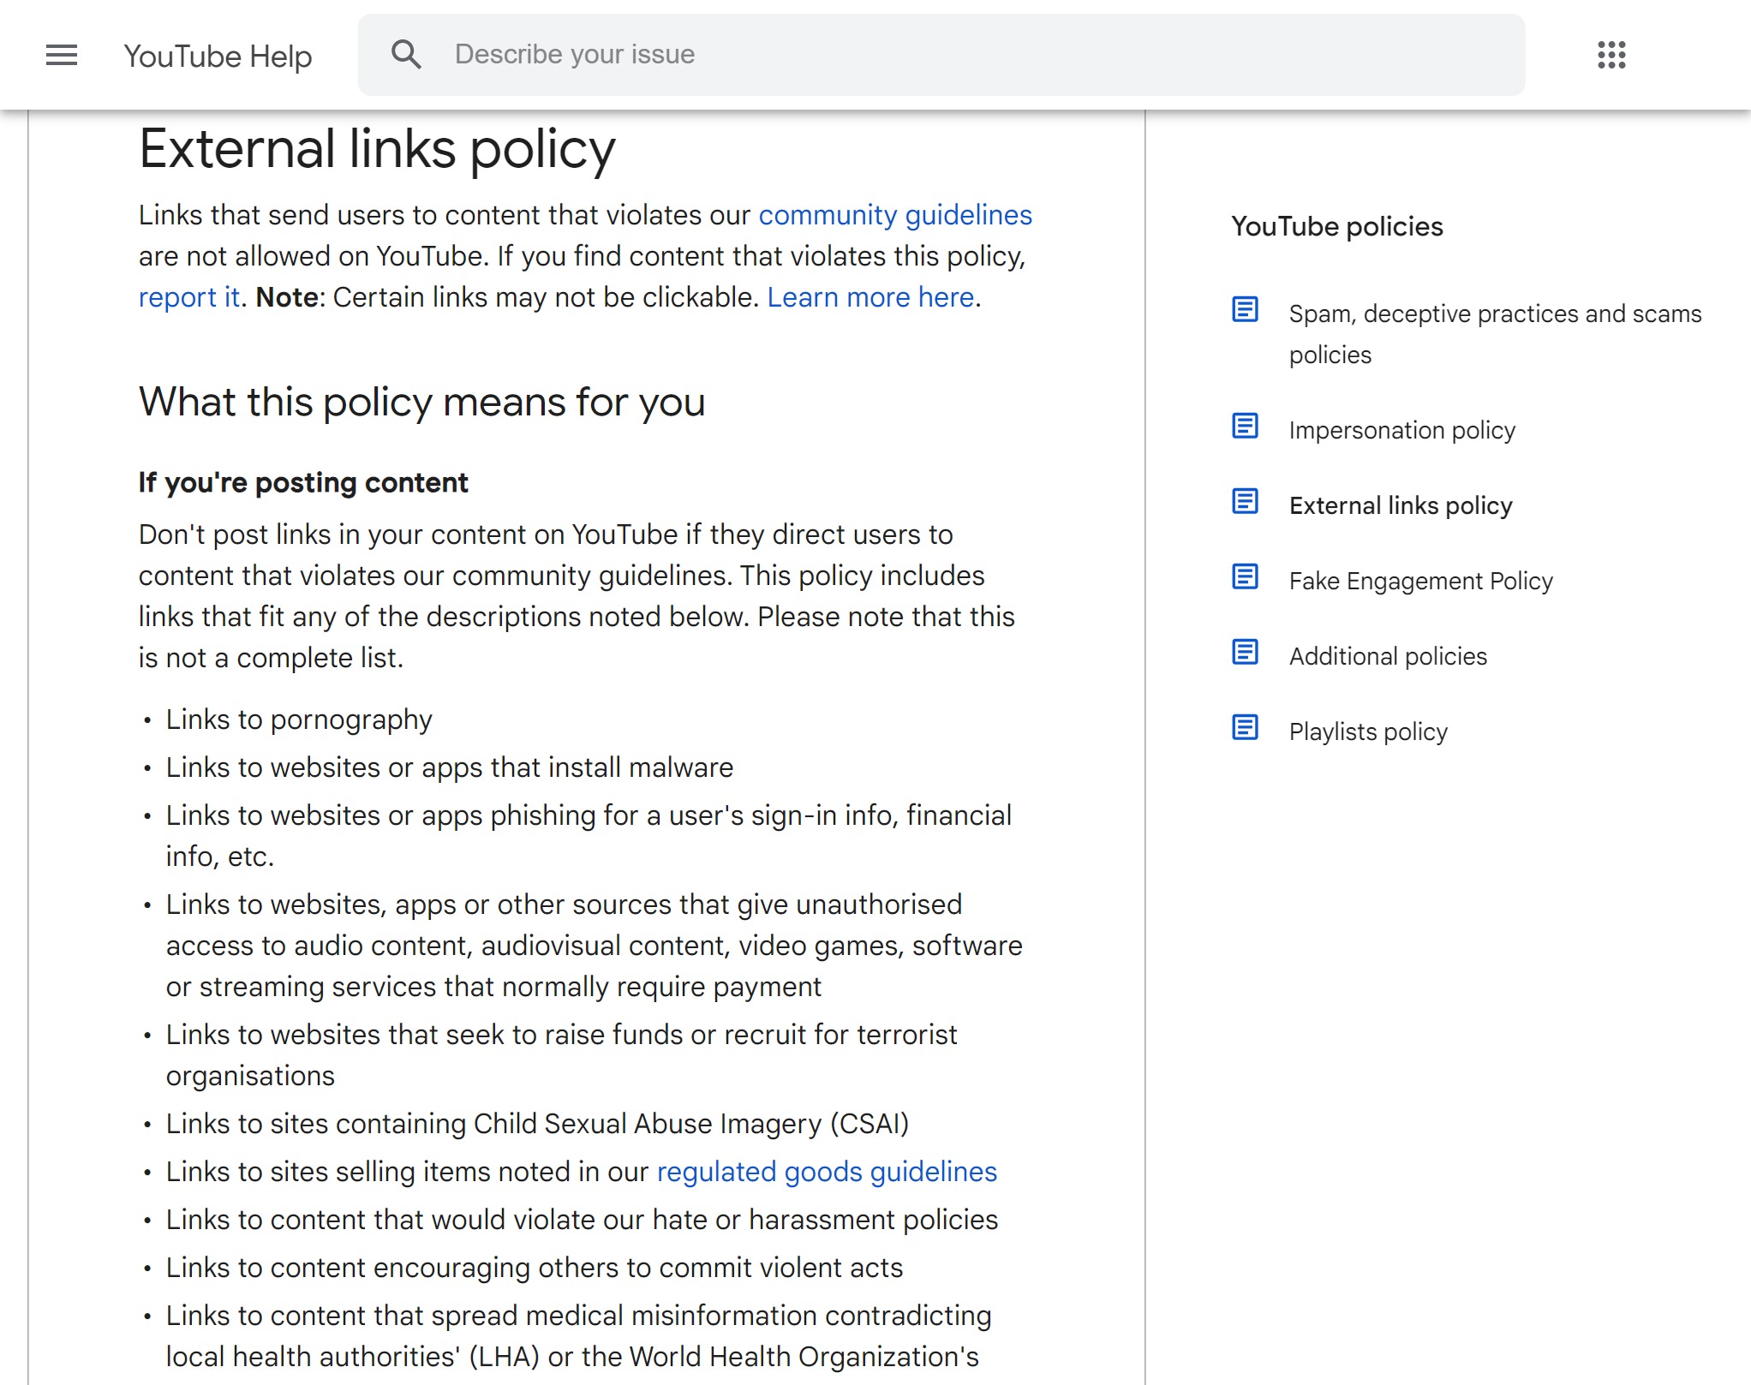Screen dimensions: 1751x1385
Task: Select the Impersonation policy menu item
Action: 1403,429
